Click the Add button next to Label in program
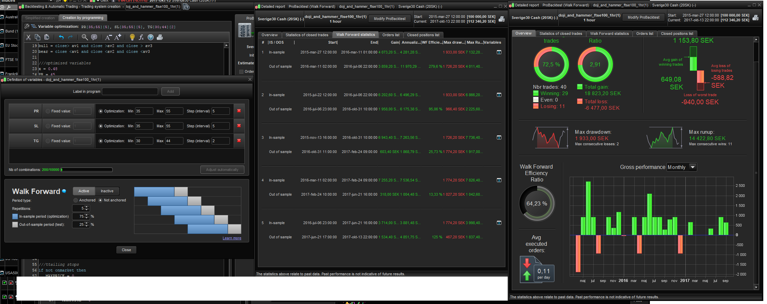The width and height of the screenshot is (767, 304). [x=171, y=91]
